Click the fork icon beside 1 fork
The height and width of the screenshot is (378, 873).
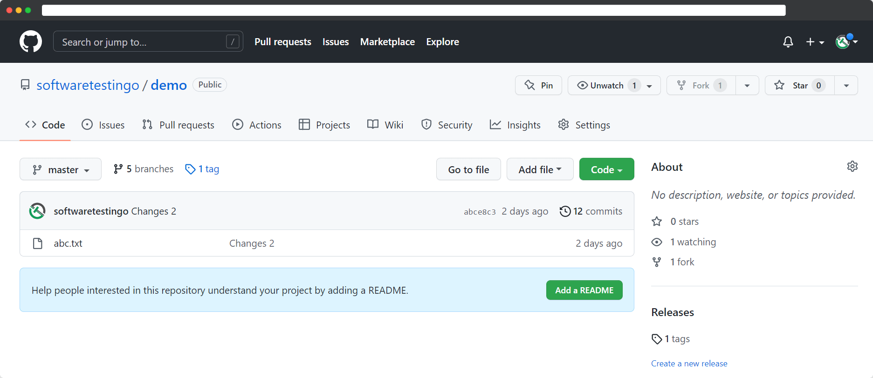(657, 262)
